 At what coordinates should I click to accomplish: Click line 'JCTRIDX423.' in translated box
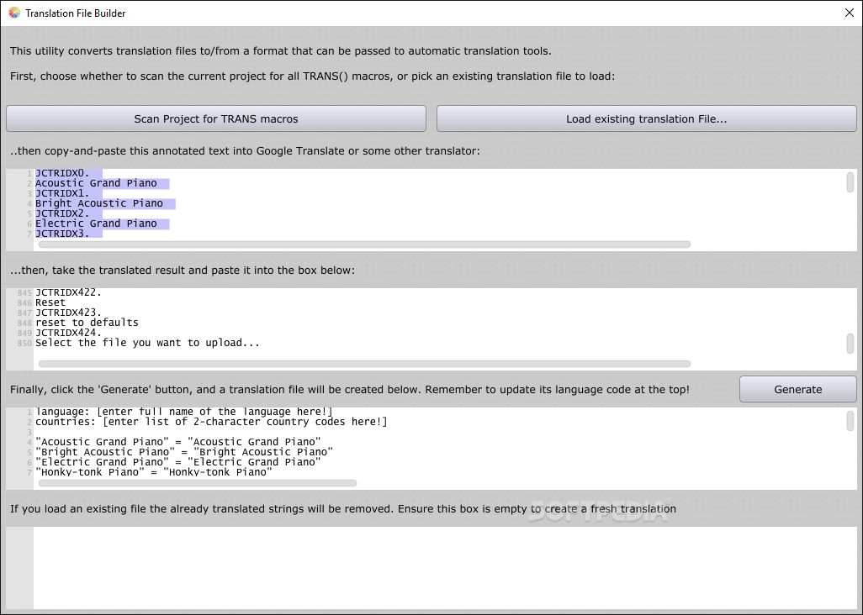click(x=68, y=313)
